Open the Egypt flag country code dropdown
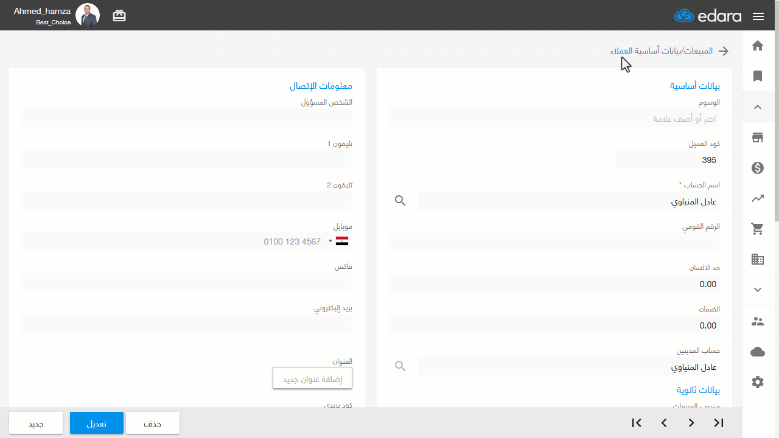This screenshot has height=438, width=779. pyautogui.click(x=340, y=242)
